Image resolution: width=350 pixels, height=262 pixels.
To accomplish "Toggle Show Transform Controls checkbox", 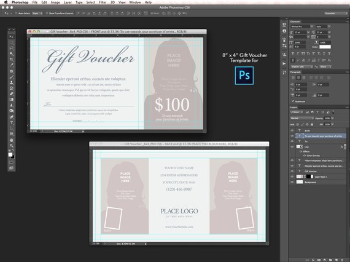I will pyautogui.click(x=47, y=13).
